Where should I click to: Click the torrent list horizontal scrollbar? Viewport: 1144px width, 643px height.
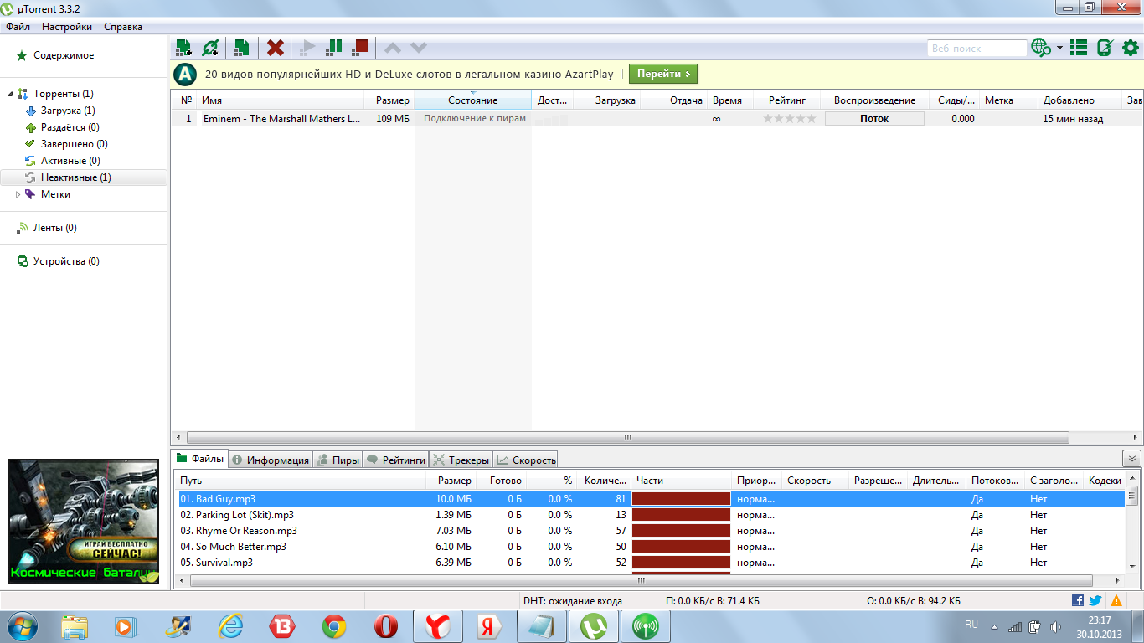(x=628, y=437)
